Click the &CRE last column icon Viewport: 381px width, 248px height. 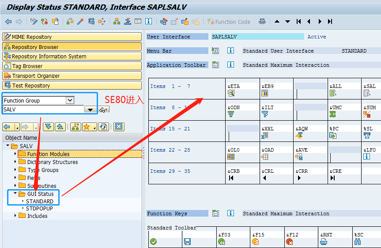[332, 178]
